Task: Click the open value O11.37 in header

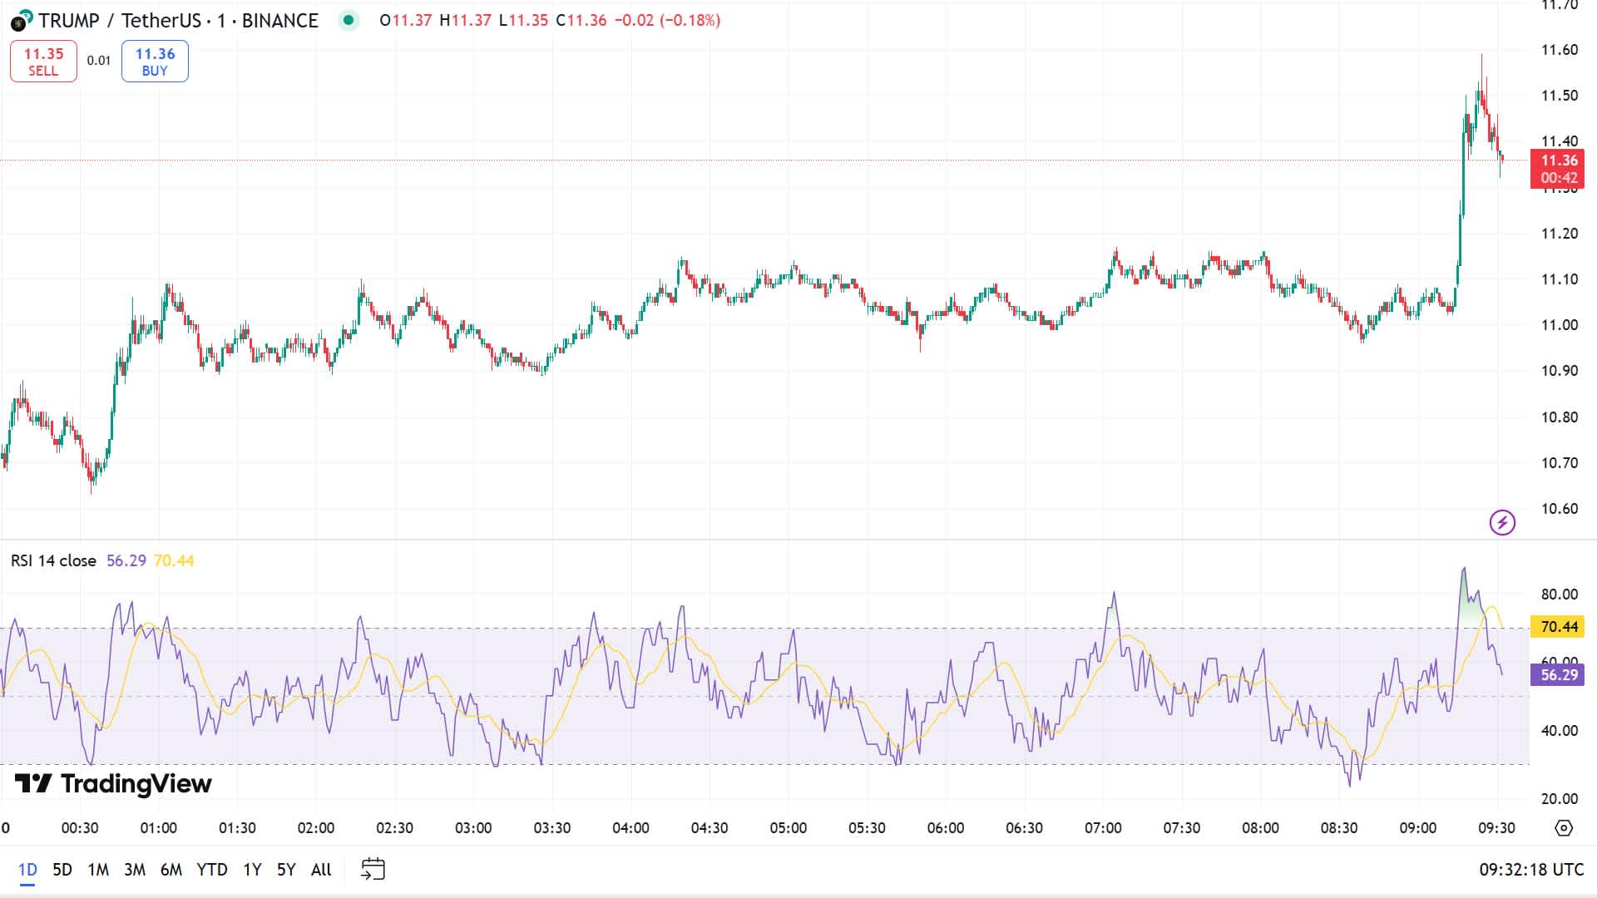Action: click(x=406, y=20)
